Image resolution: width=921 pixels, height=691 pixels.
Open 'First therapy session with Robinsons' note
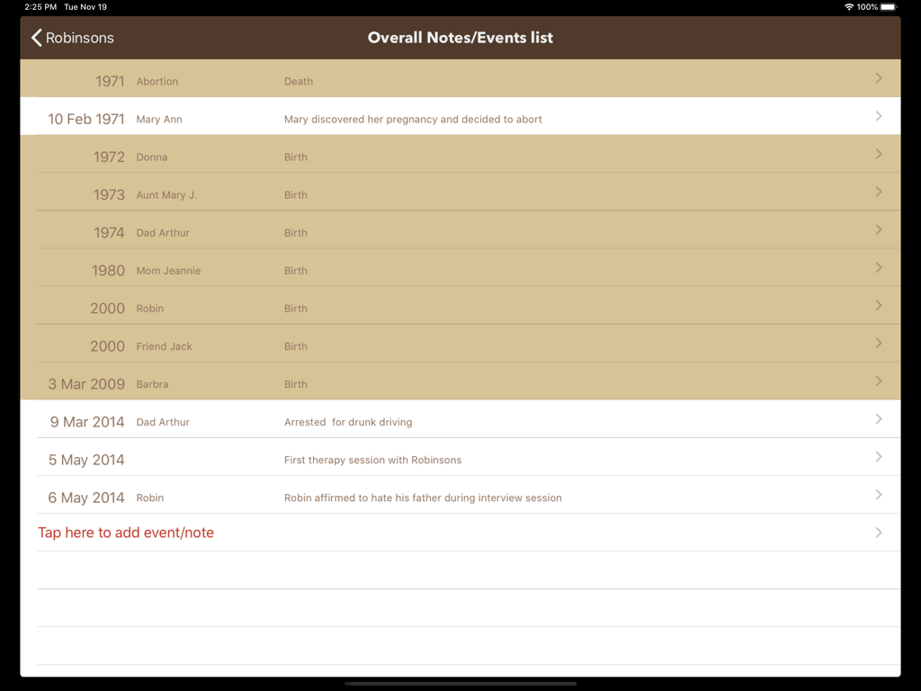coord(373,460)
